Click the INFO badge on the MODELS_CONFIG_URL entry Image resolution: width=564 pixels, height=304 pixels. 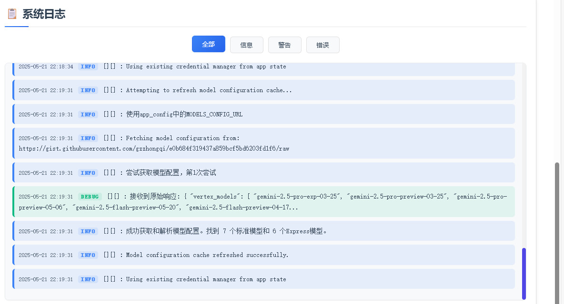(x=88, y=114)
